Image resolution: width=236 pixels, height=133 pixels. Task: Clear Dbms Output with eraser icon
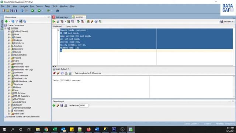tap(58, 105)
